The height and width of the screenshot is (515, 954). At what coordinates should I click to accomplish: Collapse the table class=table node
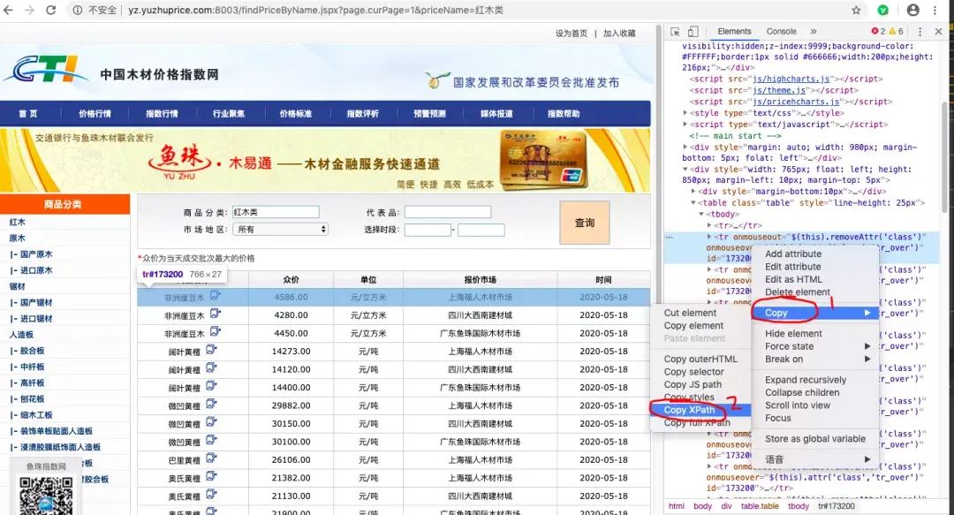click(693, 202)
